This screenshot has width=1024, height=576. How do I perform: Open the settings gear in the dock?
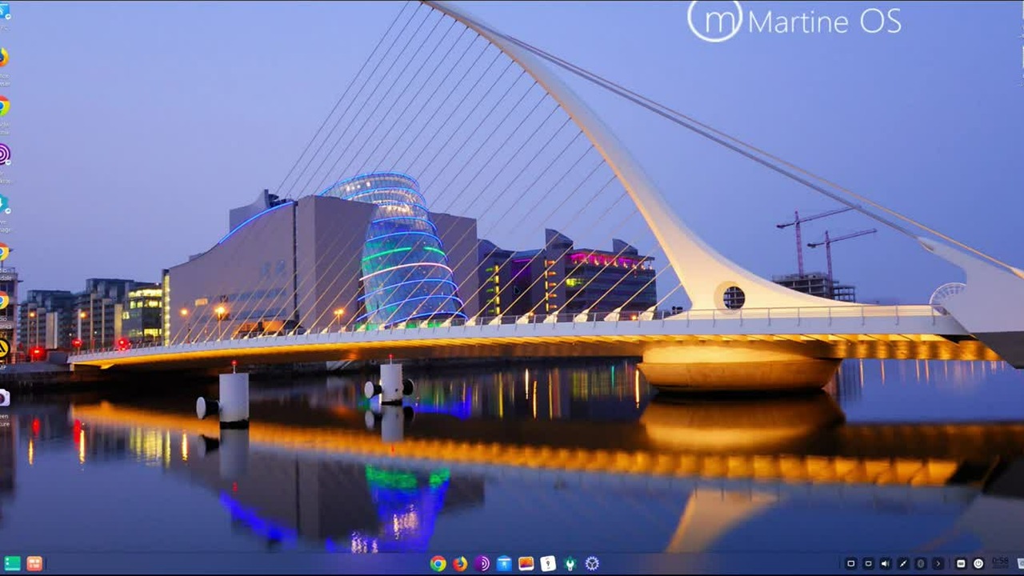[592, 563]
